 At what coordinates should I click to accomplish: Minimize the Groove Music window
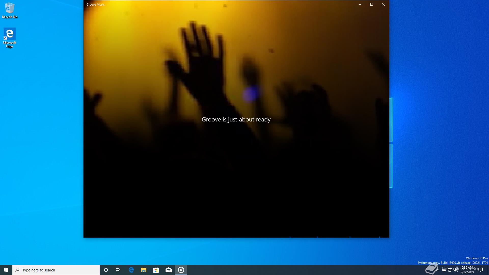(360, 4)
